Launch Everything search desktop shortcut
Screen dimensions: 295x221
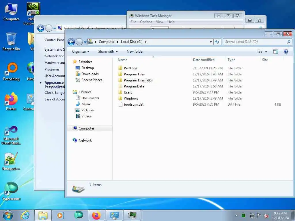coord(11,72)
